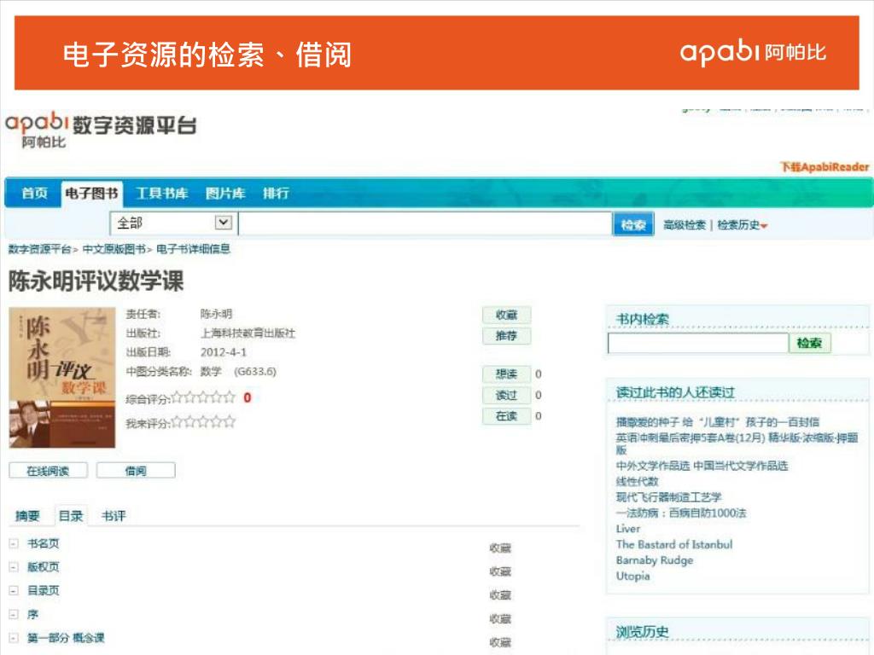Click the book cover thumbnail
Screen dimensions: 874x655
pyautogui.click(x=62, y=378)
